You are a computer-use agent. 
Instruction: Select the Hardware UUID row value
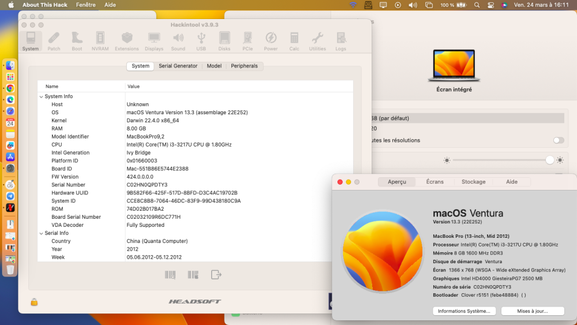coord(182,193)
